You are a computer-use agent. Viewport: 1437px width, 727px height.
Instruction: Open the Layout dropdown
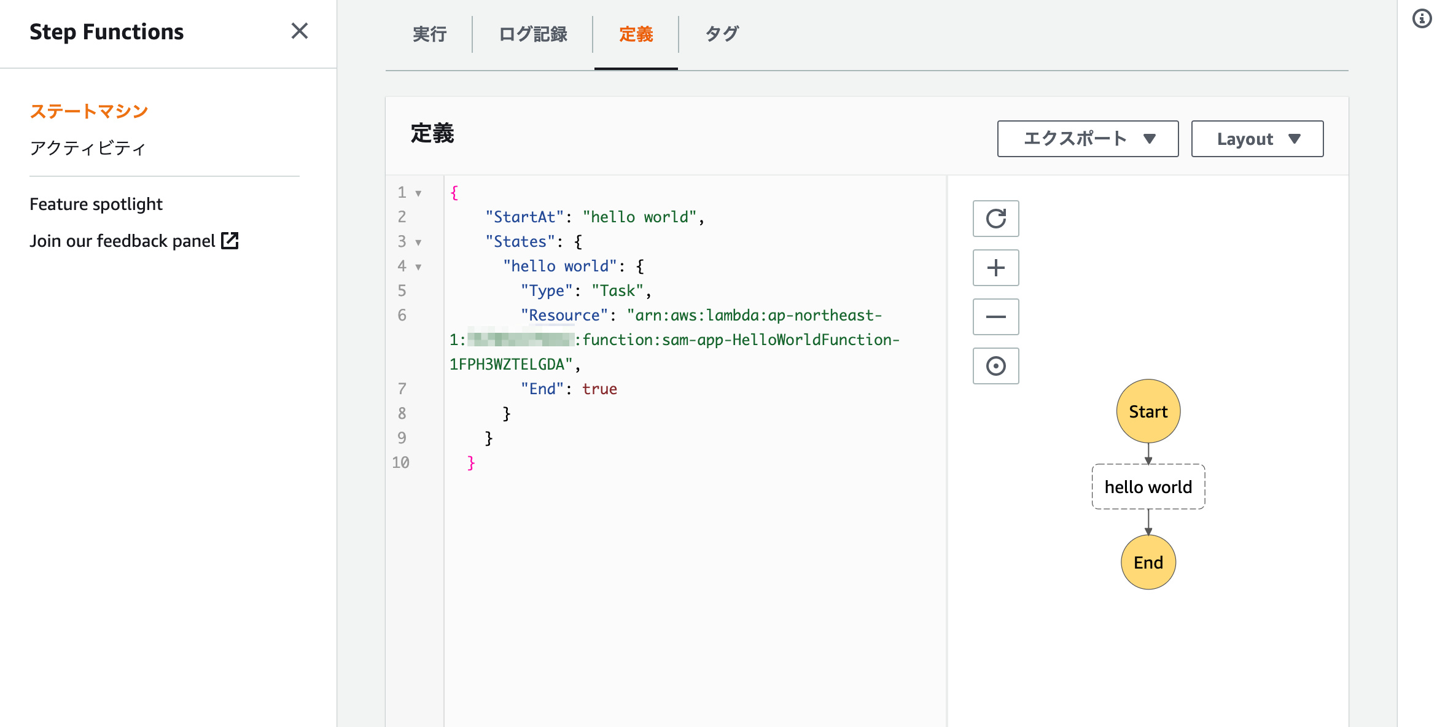1257,139
